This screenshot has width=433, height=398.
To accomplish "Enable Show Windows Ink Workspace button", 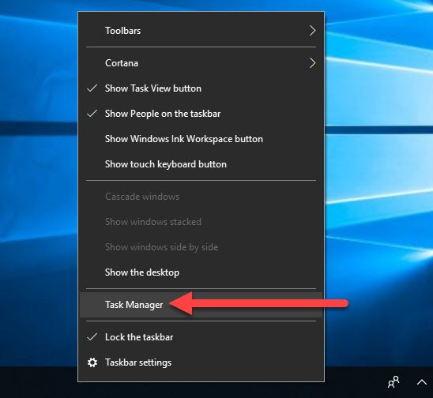I will (x=201, y=139).
